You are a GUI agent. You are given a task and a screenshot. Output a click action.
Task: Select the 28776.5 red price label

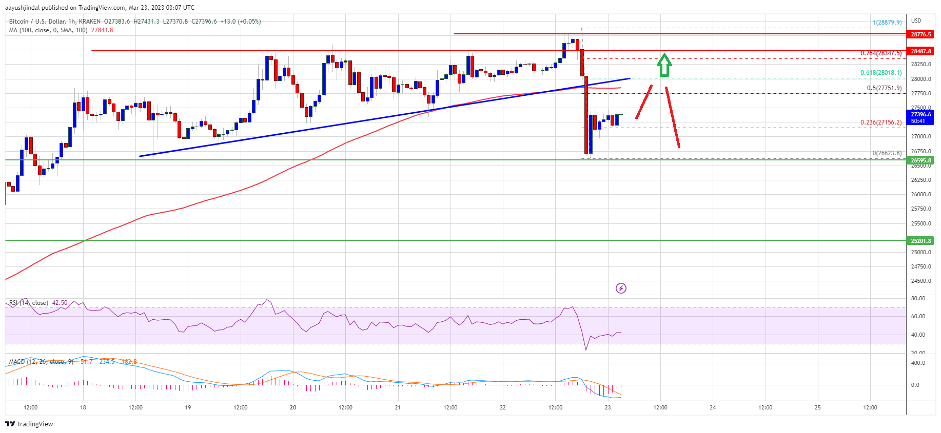pyautogui.click(x=920, y=34)
